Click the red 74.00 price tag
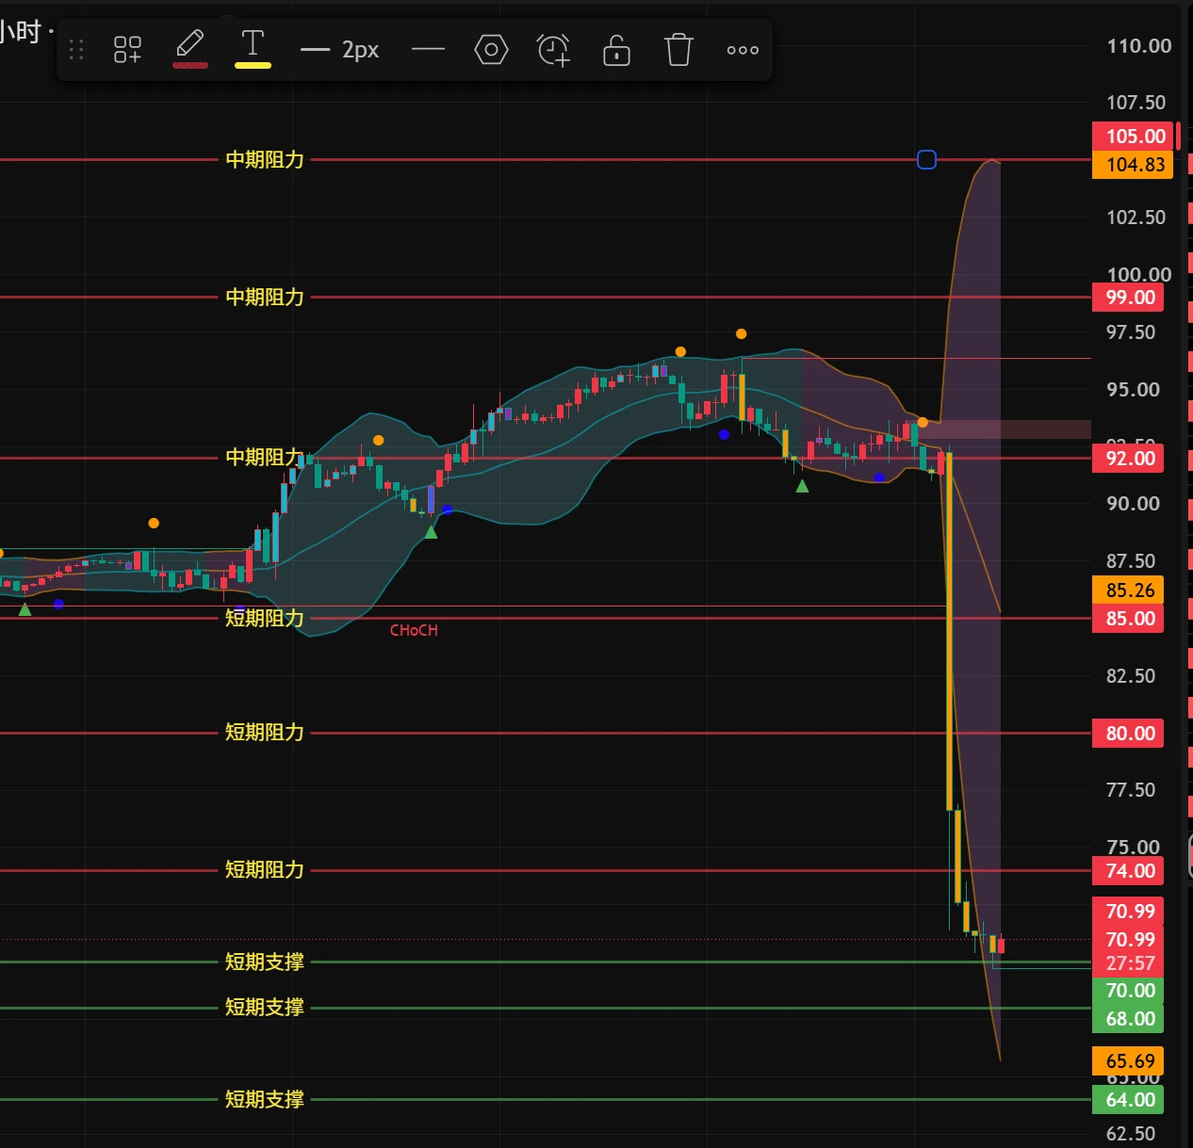Viewport: 1193px width, 1148px height. pos(1128,871)
